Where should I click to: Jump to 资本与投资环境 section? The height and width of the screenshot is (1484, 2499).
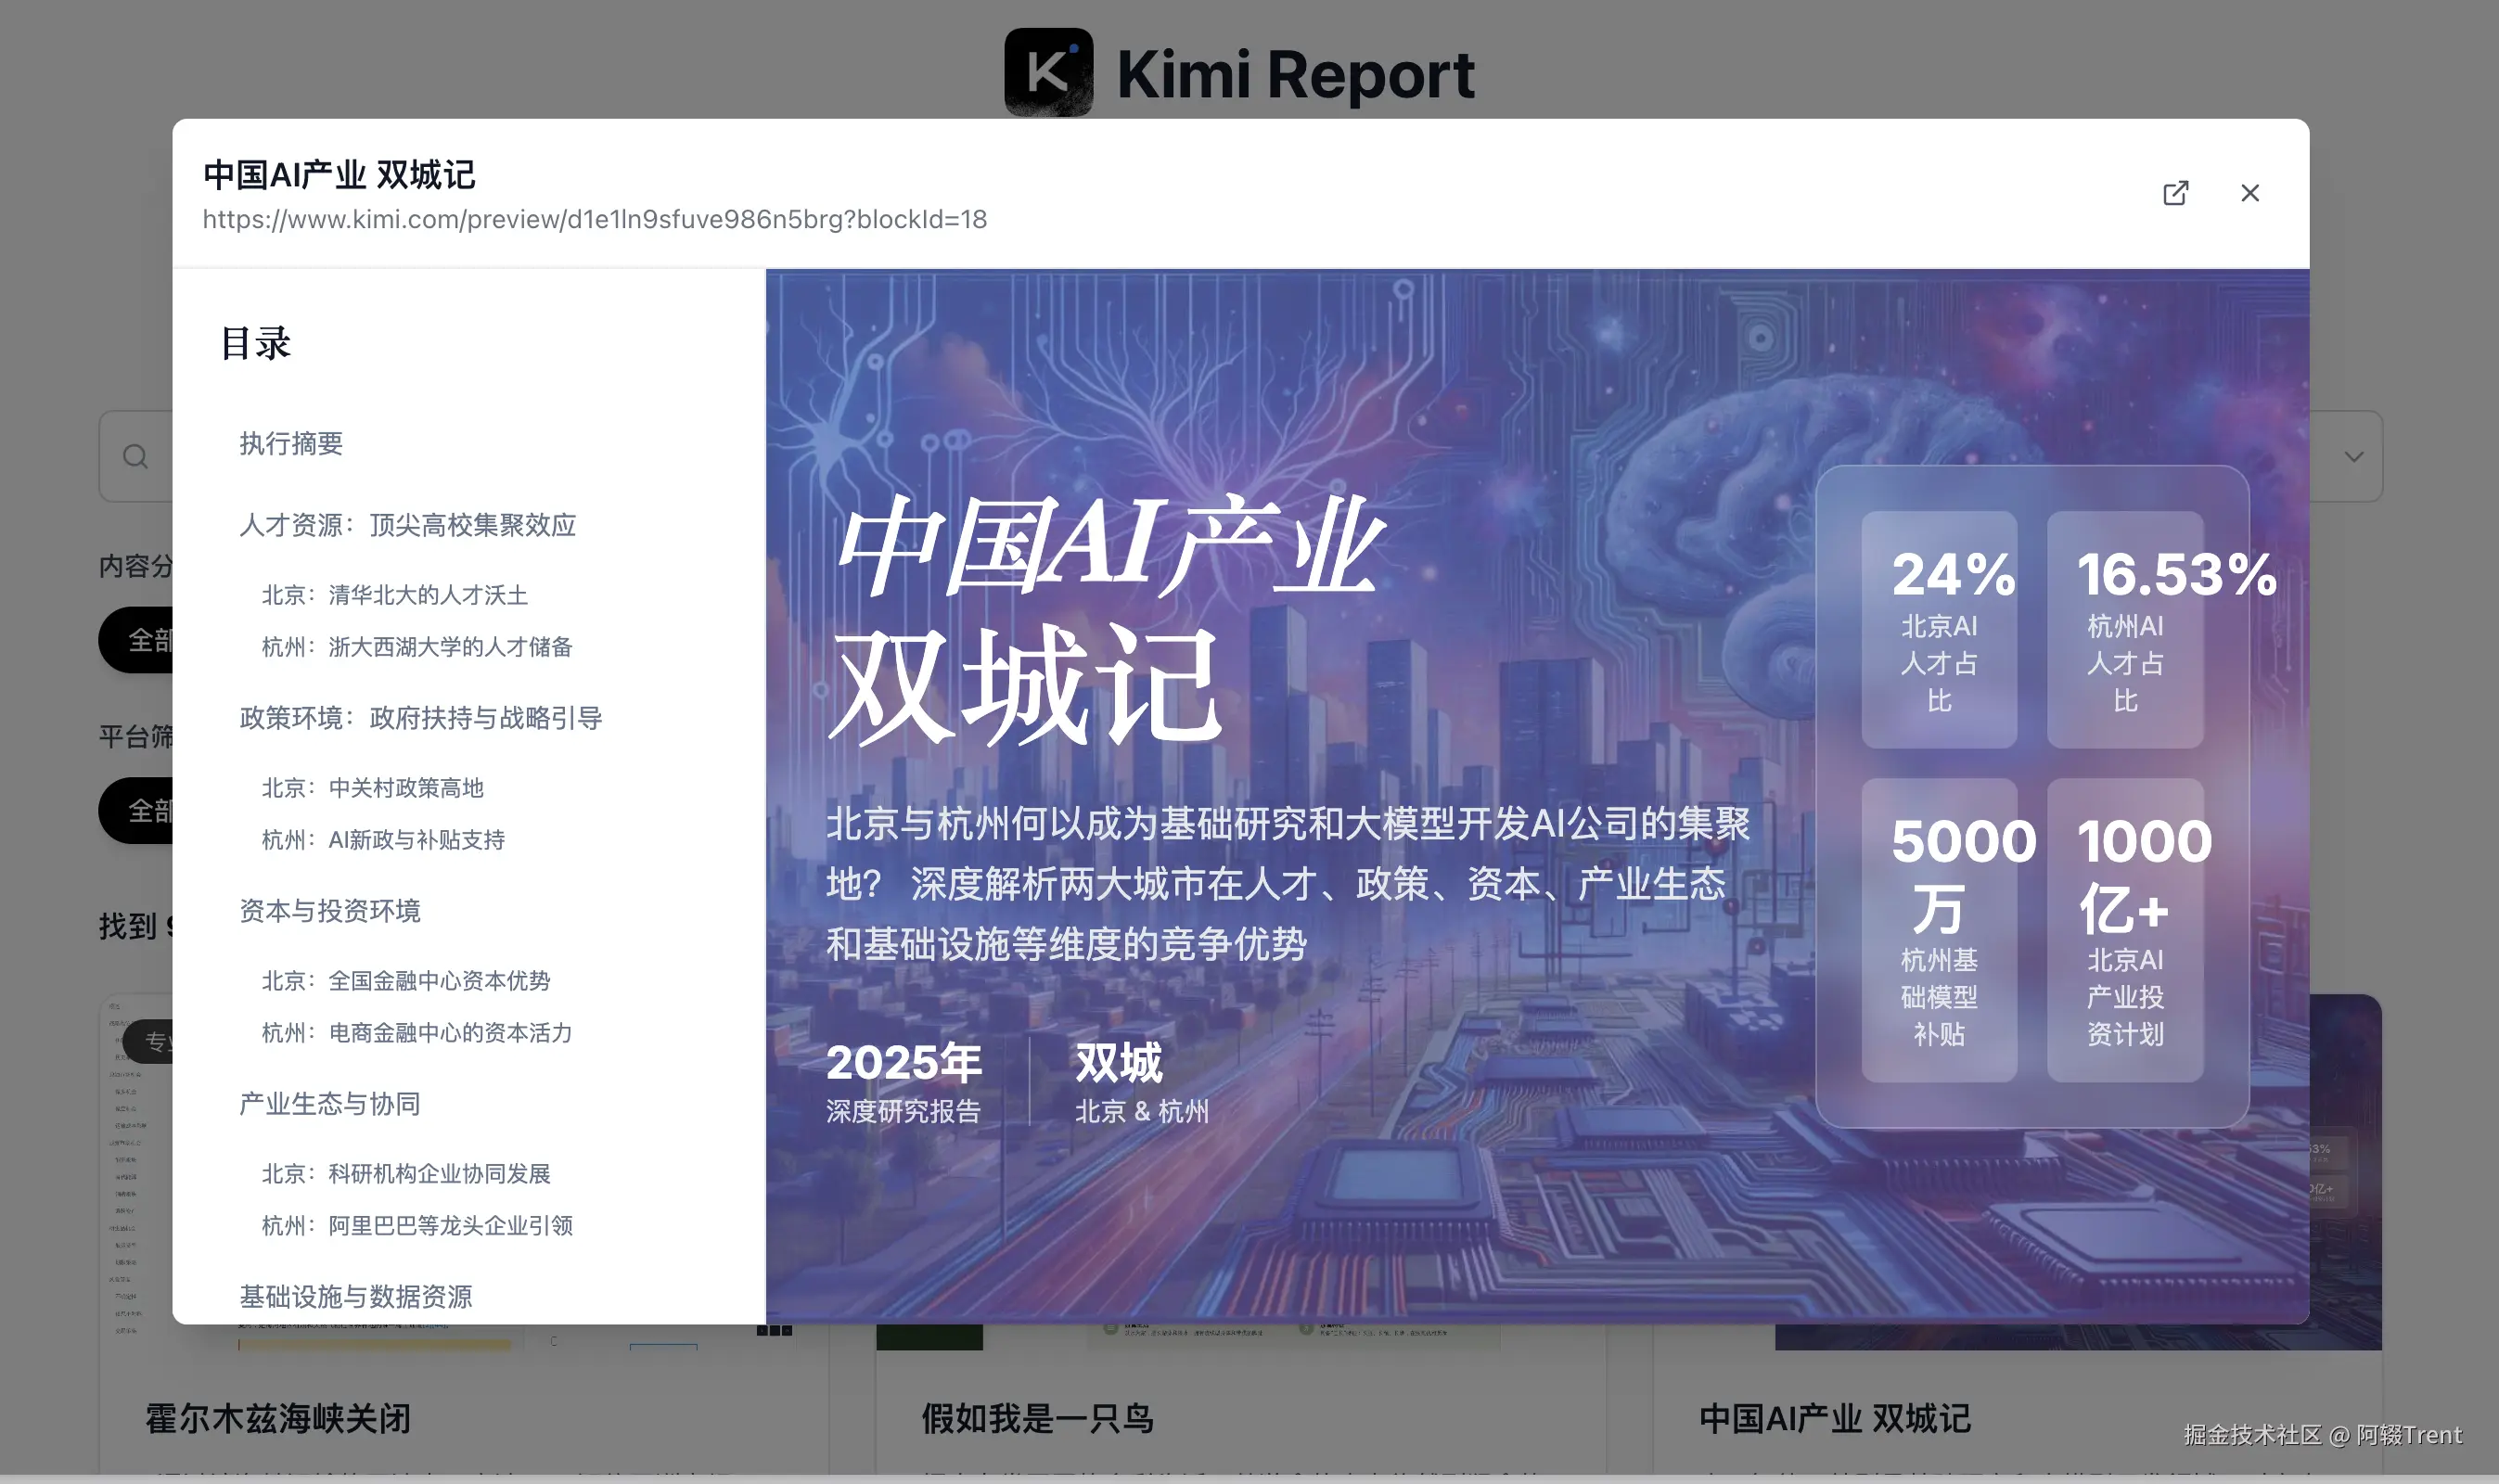[329, 911]
